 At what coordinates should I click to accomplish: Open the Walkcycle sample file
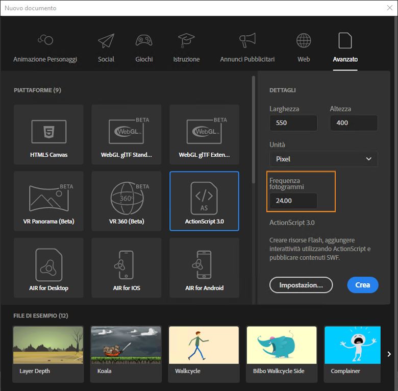pyautogui.click(x=204, y=354)
